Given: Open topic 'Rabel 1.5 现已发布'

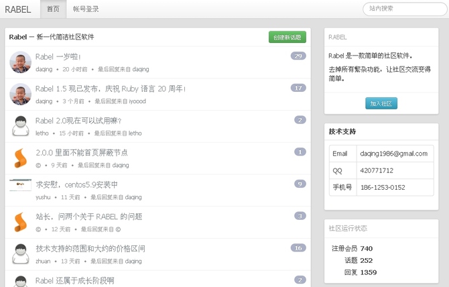Looking at the screenshot, I should tap(111, 89).
